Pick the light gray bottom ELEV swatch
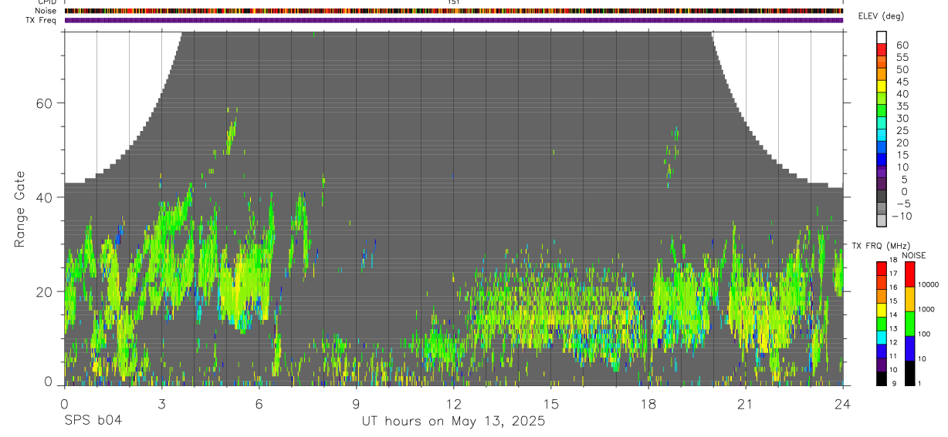This screenshot has width=948, height=437. click(882, 222)
